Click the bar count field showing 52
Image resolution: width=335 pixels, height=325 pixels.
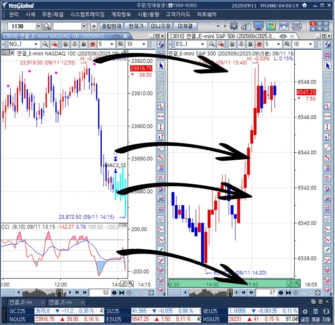coord(99,293)
